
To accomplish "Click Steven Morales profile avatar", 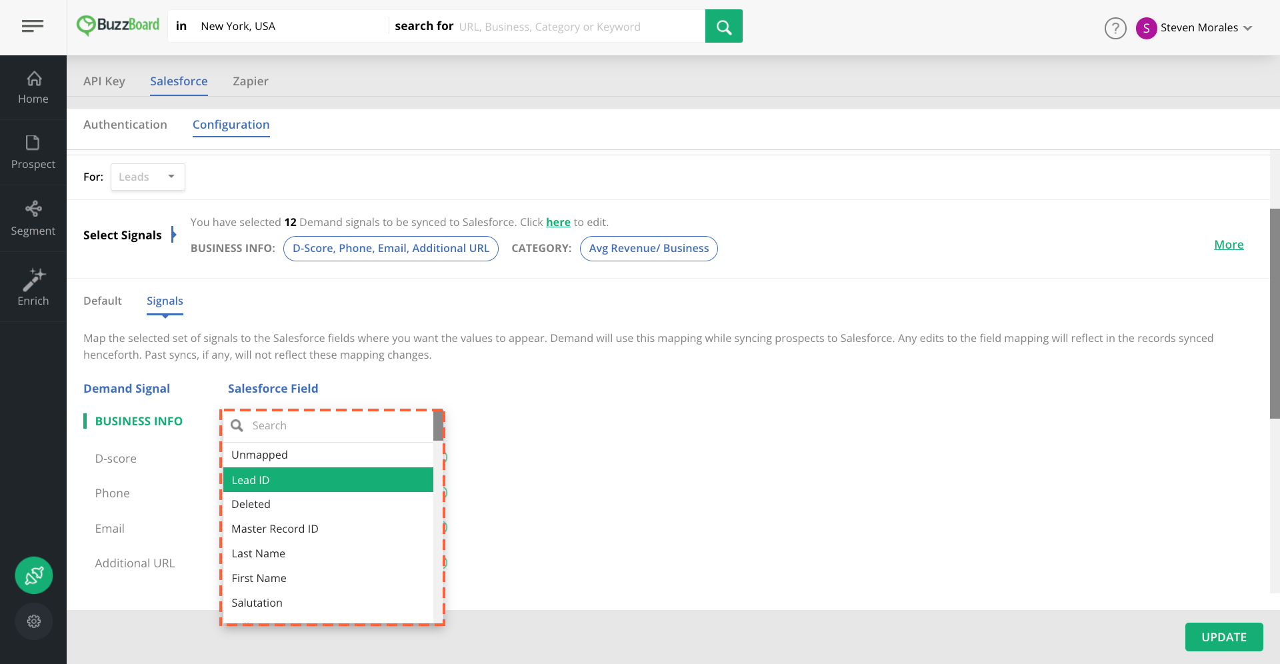I will pyautogui.click(x=1146, y=28).
